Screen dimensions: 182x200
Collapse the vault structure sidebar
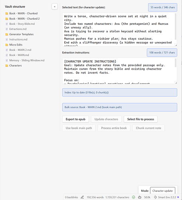pos(55,6)
